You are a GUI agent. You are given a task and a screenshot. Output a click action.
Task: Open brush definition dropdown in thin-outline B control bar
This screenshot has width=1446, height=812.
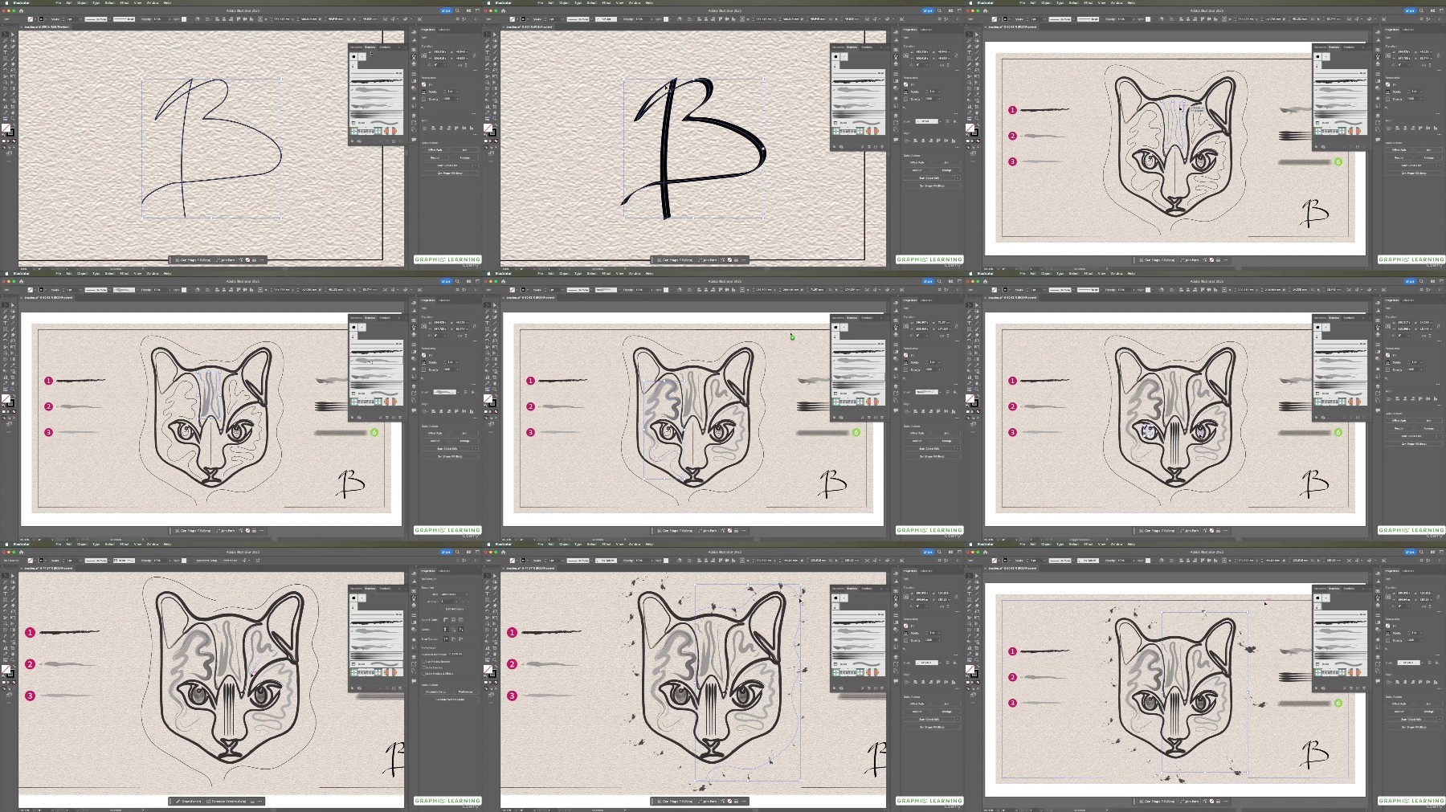[x=137, y=19]
